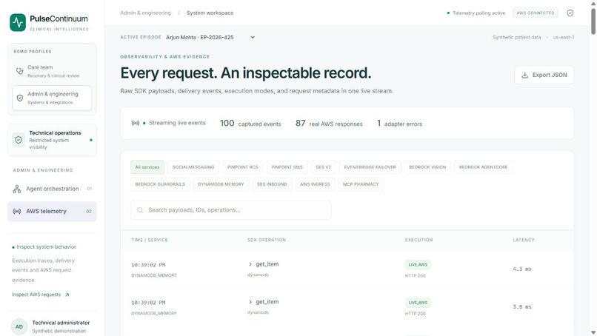Screen dimensions: 597x336
Task: Filter by BEDROCK VISION service
Action: point(427,167)
